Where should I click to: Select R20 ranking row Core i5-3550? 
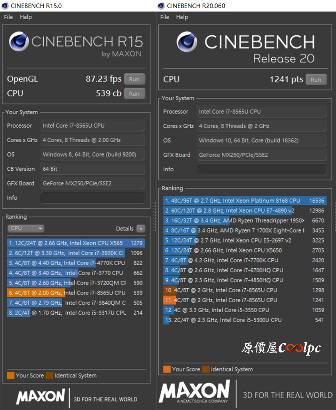pos(245,310)
